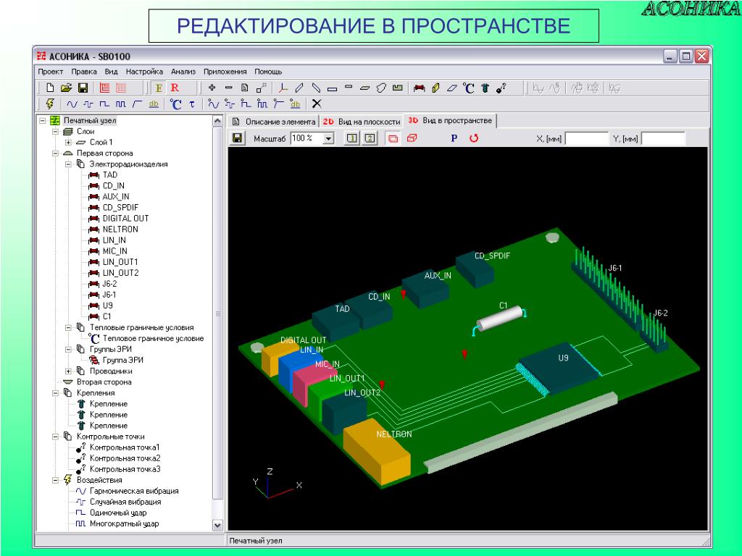Screen dimensions: 742x556
Task: Toggle the side 2 view button
Action: [x=370, y=138]
